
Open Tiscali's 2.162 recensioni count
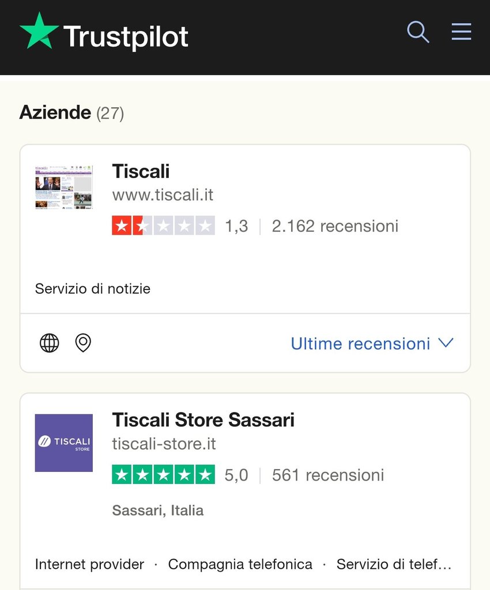[335, 226]
